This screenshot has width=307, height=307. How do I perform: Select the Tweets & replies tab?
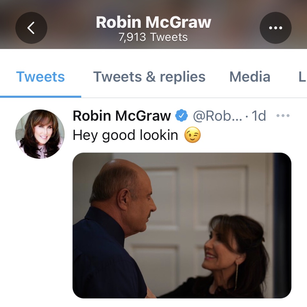pyautogui.click(x=149, y=77)
